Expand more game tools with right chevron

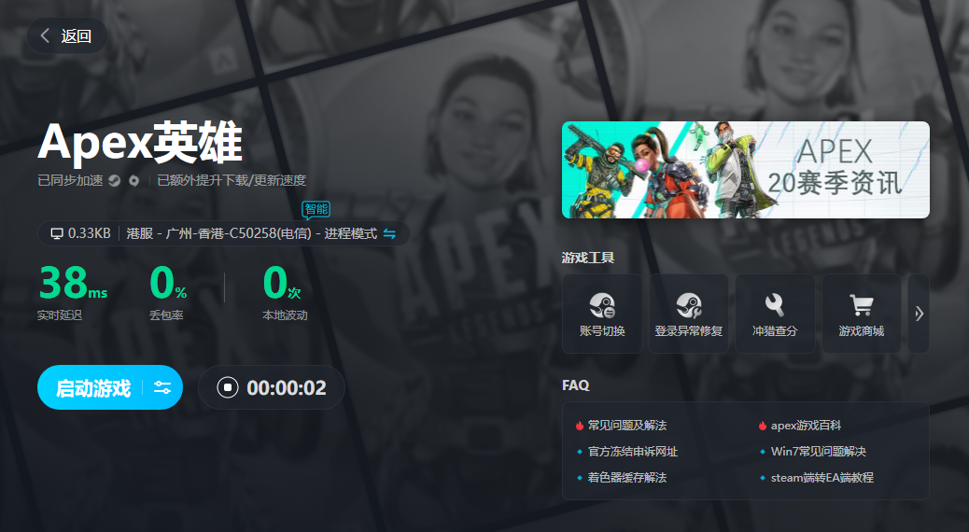pos(919,314)
